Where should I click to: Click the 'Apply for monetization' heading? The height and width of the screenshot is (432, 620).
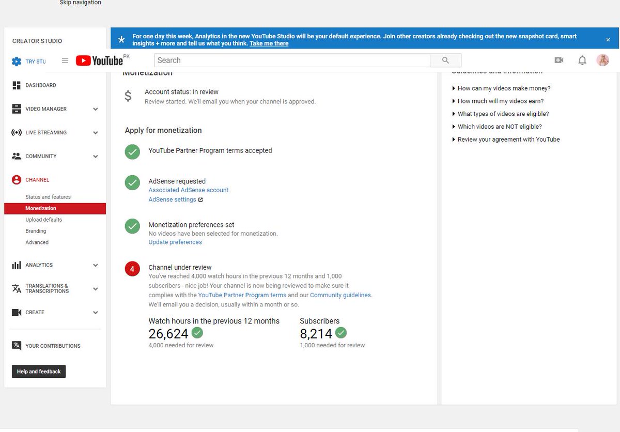[163, 130]
